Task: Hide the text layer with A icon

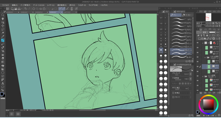Action: coord(197,52)
